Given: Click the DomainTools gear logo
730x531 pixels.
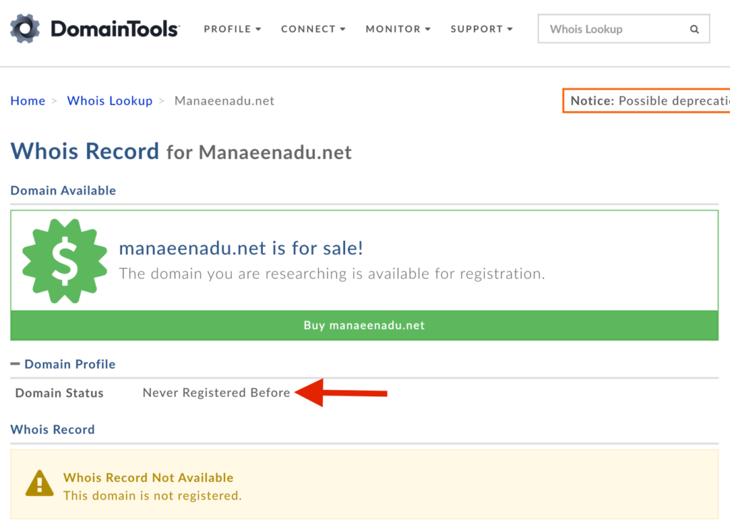Looking at the screenshot, I should [x=24, y=29].
